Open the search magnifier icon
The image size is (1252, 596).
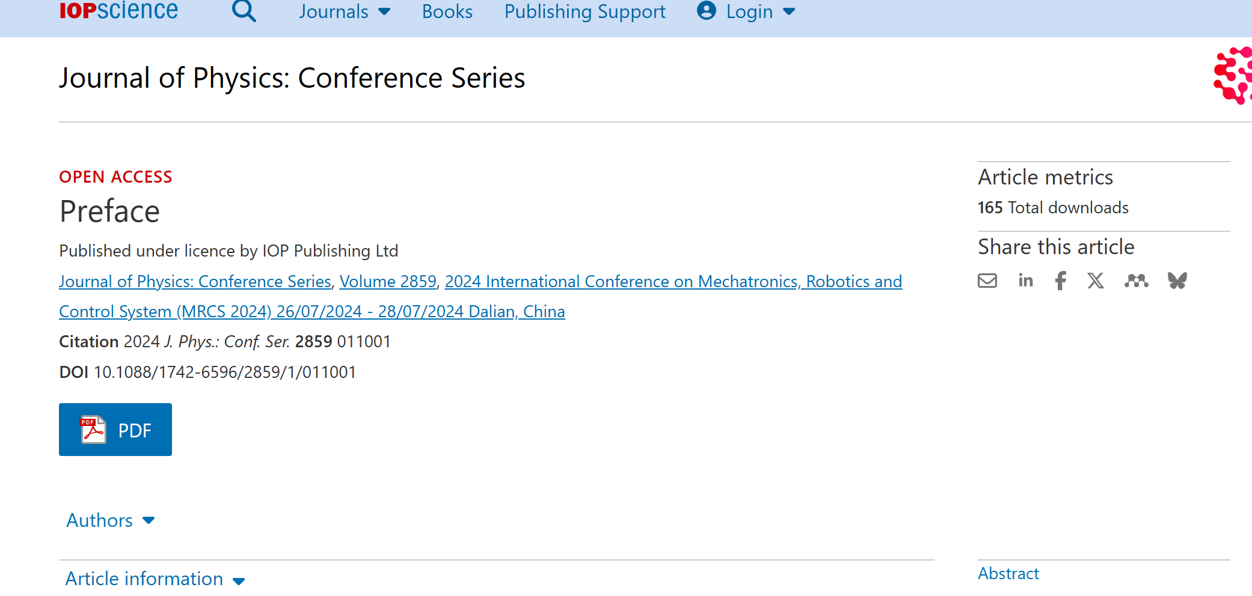coord(244,11)
